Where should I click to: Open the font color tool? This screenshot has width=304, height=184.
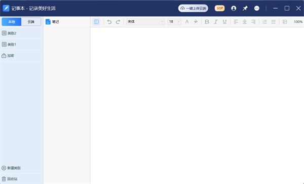pyautogui.click(x=187, y=22)
